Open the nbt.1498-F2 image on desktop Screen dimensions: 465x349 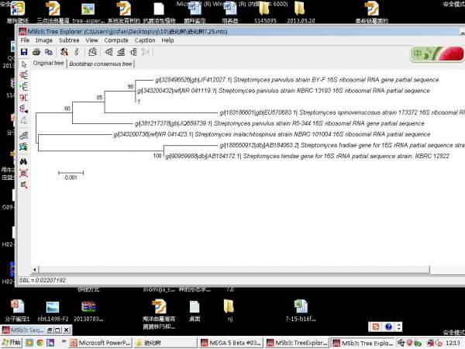(x=53, y=311)
